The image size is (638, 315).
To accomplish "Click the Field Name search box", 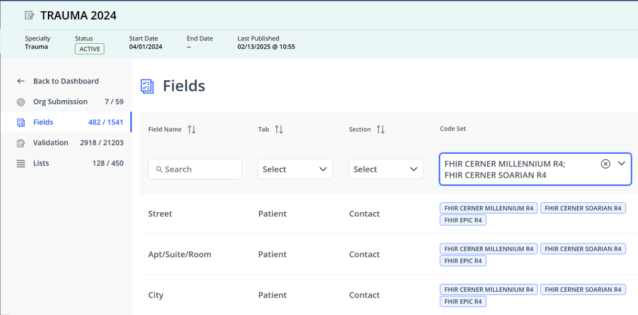I will pos(195,169).
